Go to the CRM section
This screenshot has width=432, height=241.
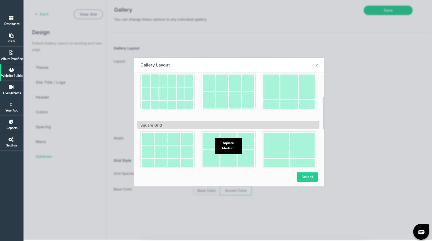pos(12,38)
